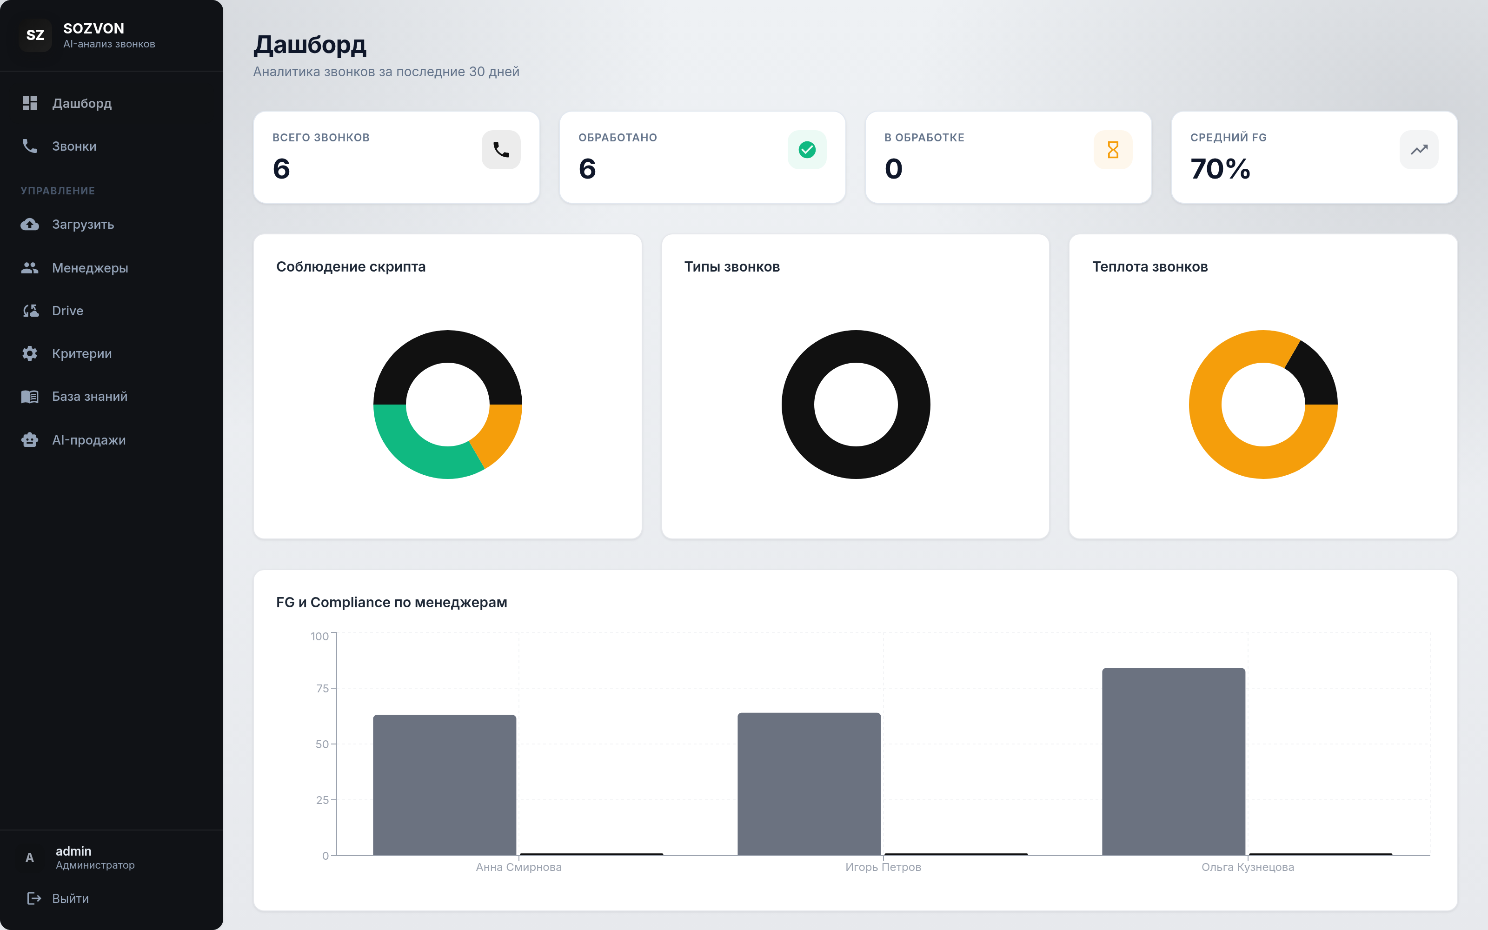
Task: Click the Анна Смирнова axis label
Action: (518, 867)
